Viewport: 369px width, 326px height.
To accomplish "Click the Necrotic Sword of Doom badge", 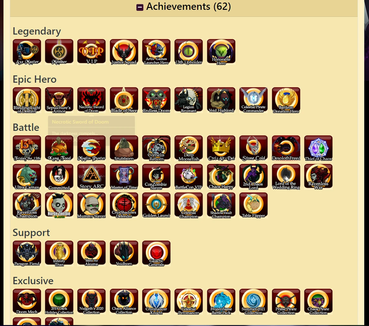I will (x=91, y=100).
